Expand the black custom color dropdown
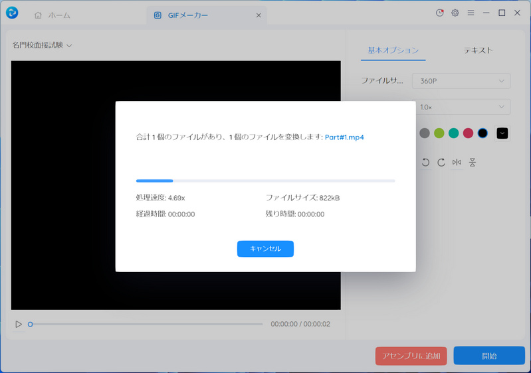531x373 pixels. tap(502, 133)
